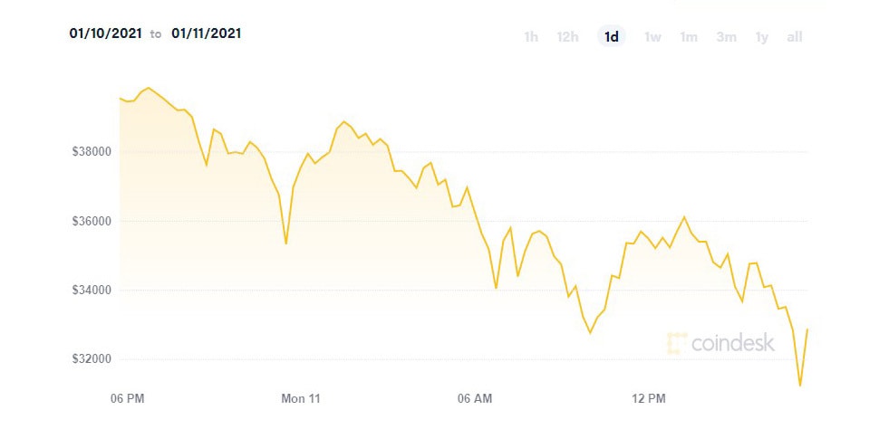Click the 12 PM time axis label
879x439 pixels.
click(x=649, y=398)
